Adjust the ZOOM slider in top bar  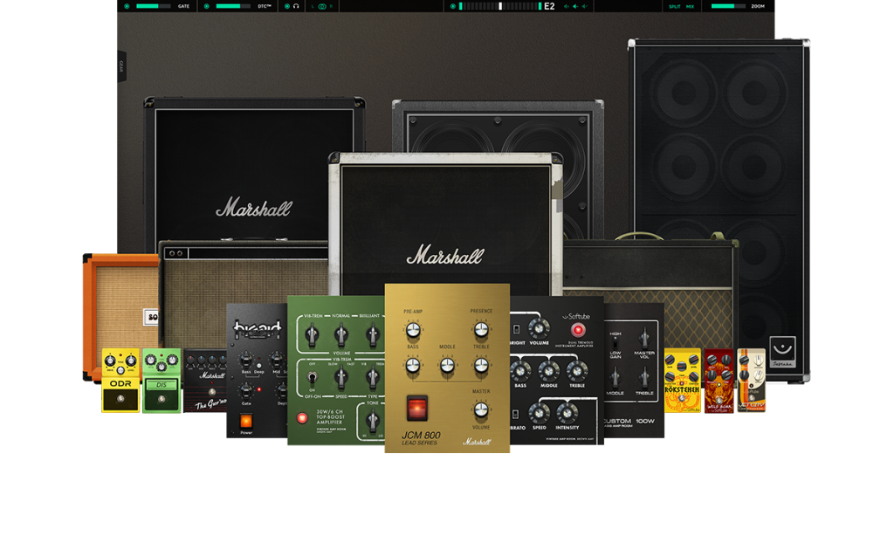pos(728,6)
